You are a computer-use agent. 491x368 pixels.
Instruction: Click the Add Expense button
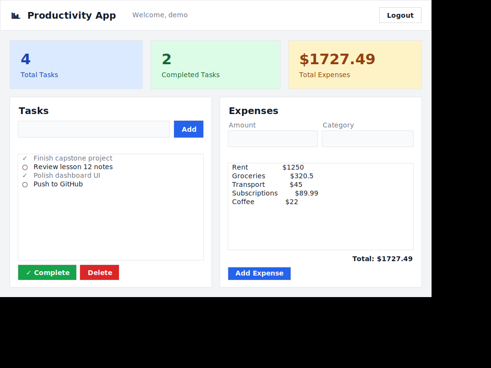(x=259, y=274)
